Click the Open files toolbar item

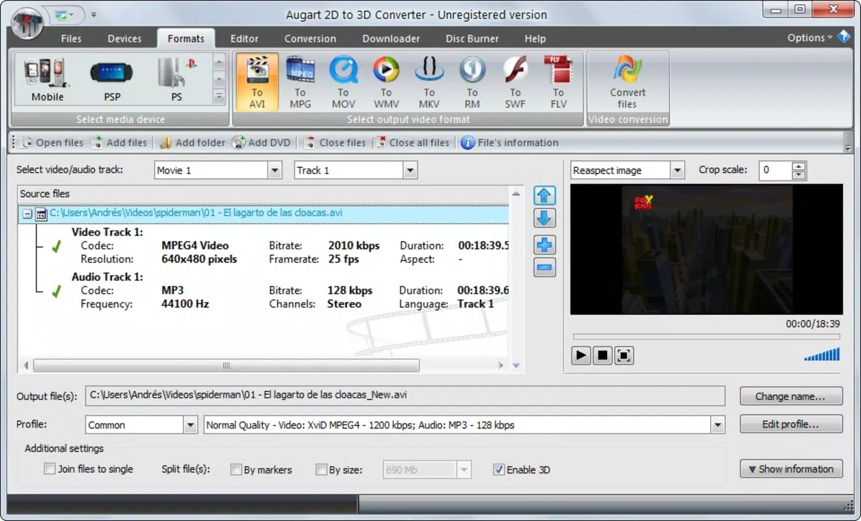coord(52,143)
